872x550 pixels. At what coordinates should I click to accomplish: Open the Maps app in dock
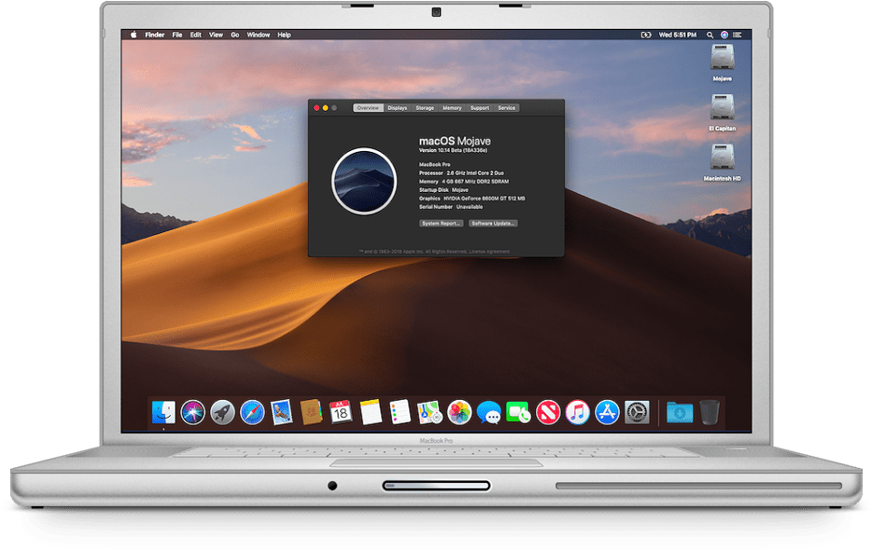(x=429, y=411)
